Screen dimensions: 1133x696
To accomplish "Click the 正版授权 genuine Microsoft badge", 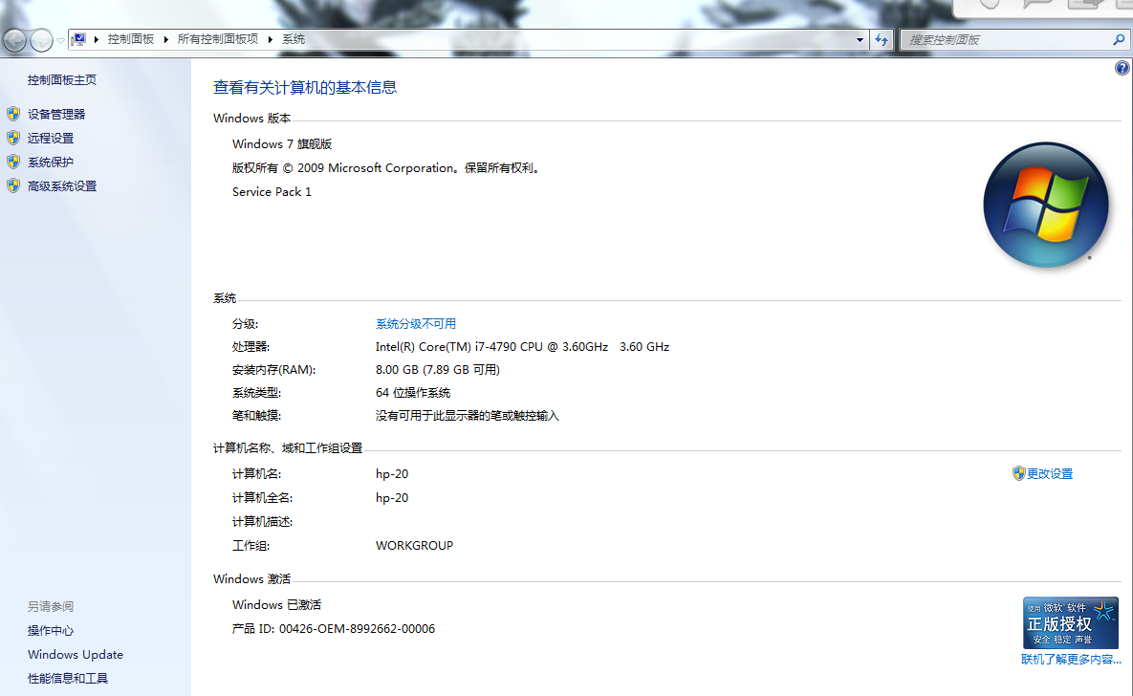I will 1070,622.
